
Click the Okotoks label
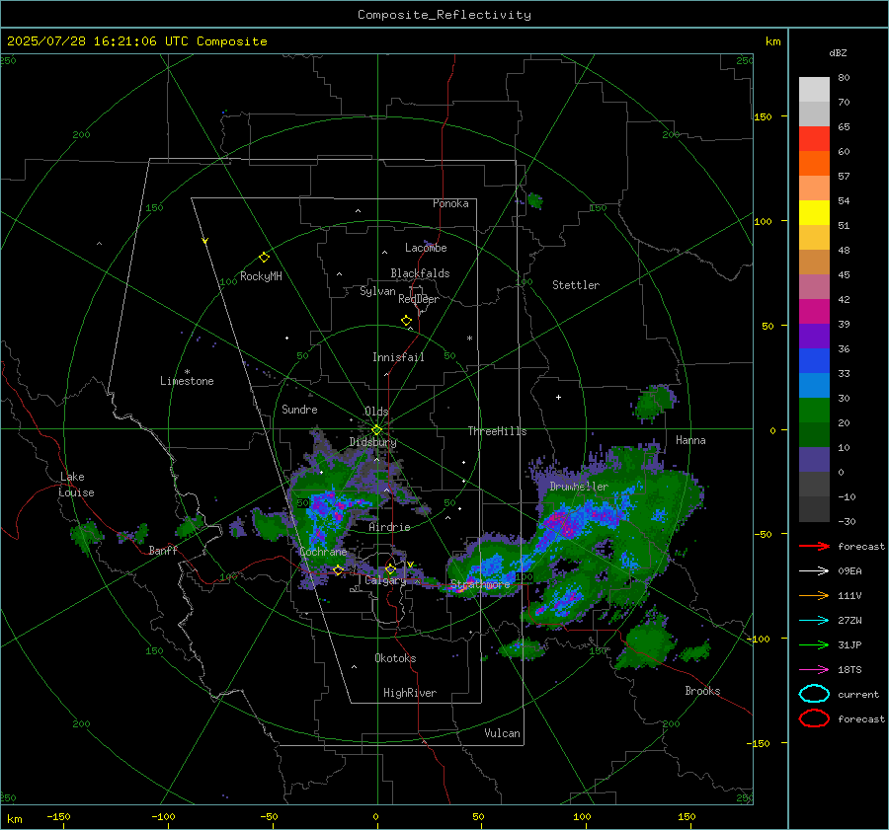coord(395,658)
